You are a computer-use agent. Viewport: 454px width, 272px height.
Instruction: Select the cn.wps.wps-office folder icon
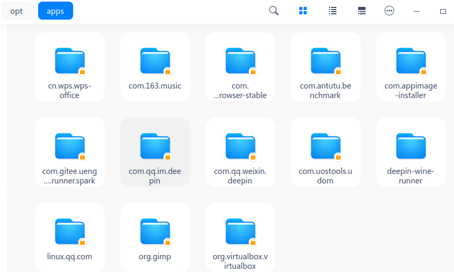point(70,61)
